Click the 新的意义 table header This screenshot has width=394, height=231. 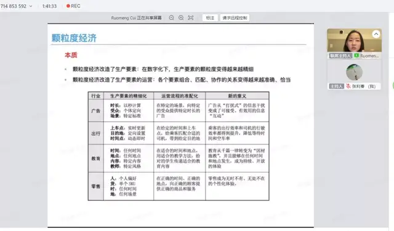click(237, 96)
